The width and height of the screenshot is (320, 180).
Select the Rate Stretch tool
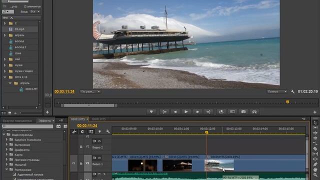point(315,143)
